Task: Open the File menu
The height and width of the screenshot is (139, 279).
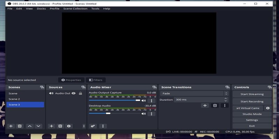Action: 10,8
